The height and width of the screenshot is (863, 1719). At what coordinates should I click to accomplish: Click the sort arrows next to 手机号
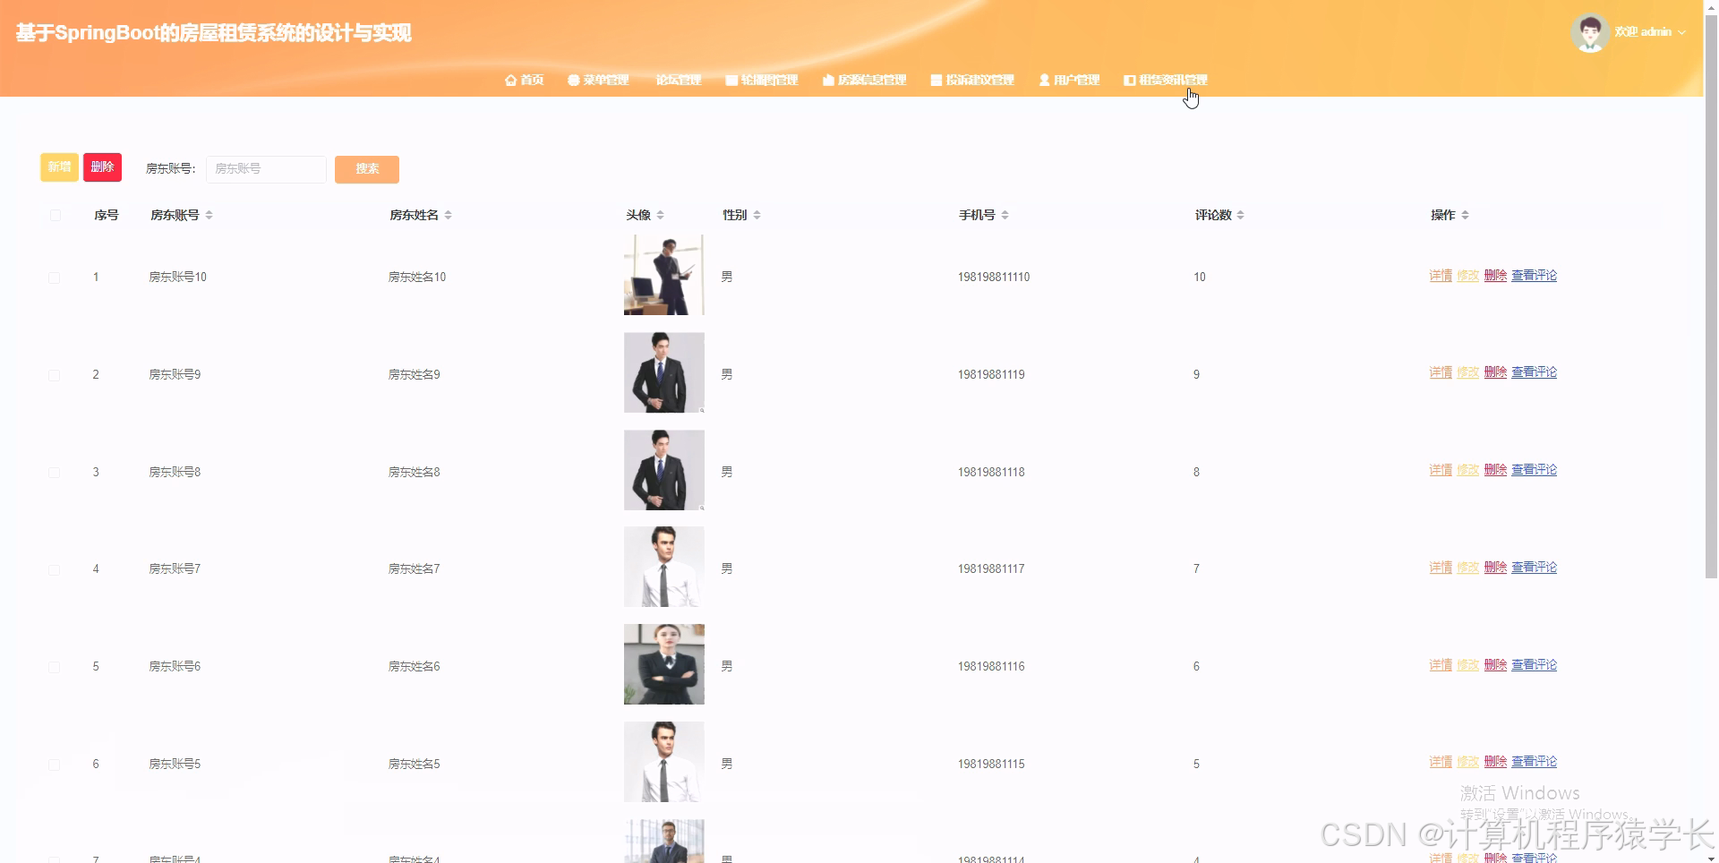[1005, 214]
